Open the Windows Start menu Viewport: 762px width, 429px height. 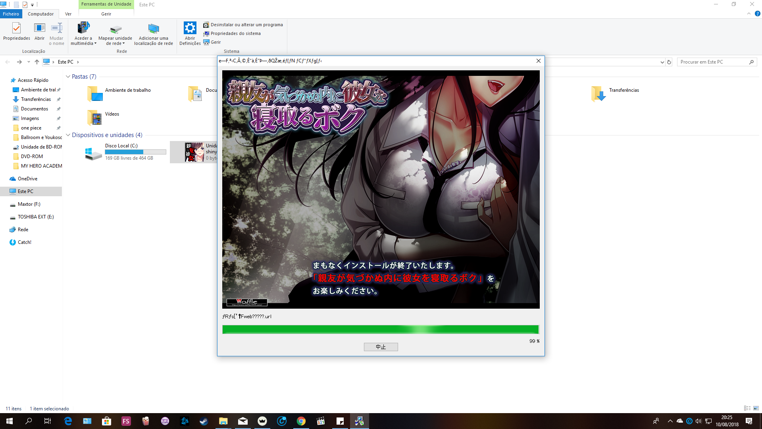(10, 421)
